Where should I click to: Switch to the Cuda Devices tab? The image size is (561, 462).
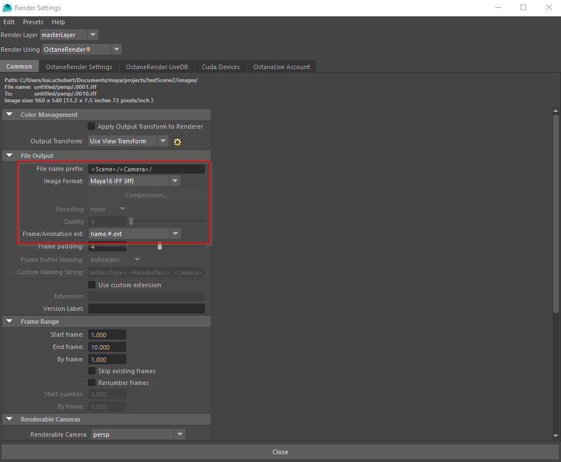(221, 67)
